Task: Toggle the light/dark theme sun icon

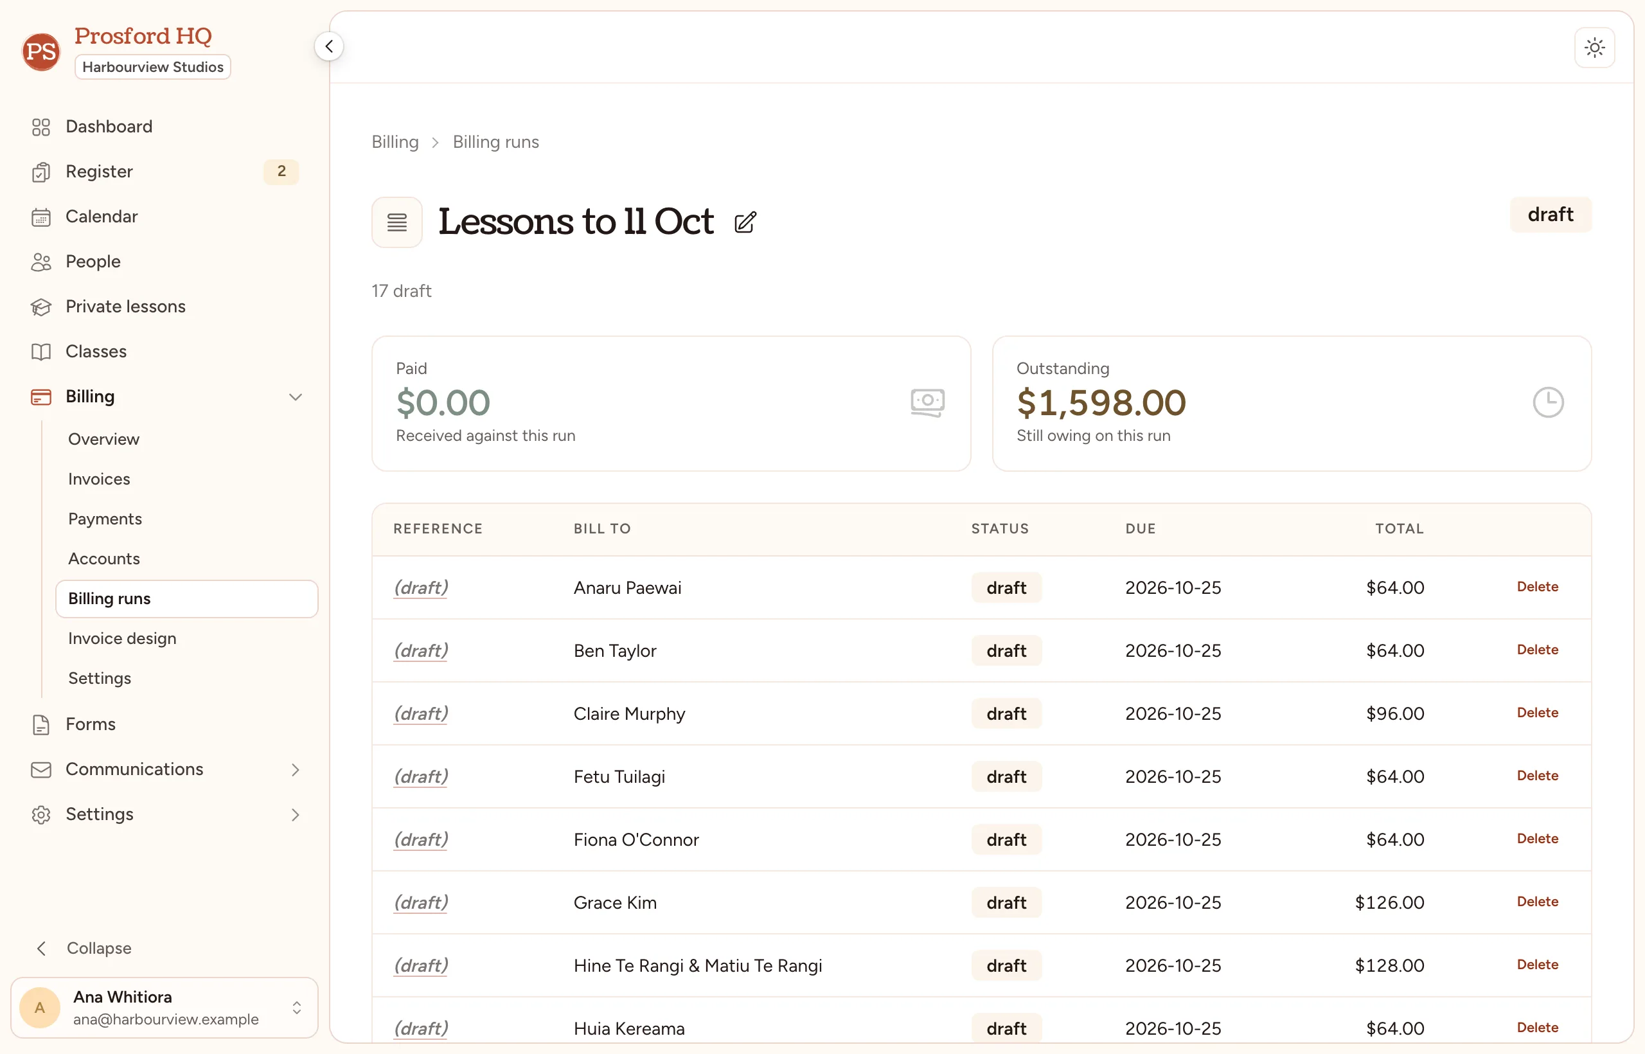Action: (x=1594, y=47)
